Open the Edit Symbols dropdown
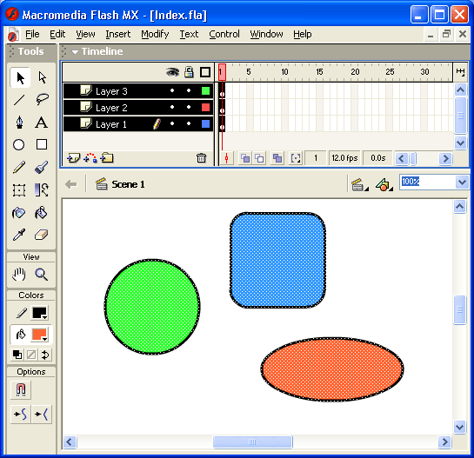474x458 pixels. [x=384, y=184]
